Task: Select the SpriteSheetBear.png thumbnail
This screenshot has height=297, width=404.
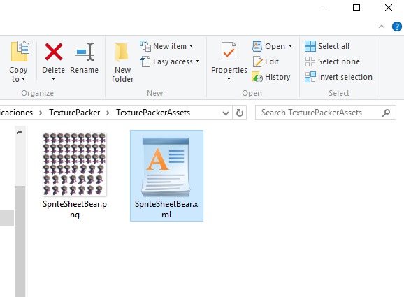Action: pyautogui.click(x=74, y=164)
